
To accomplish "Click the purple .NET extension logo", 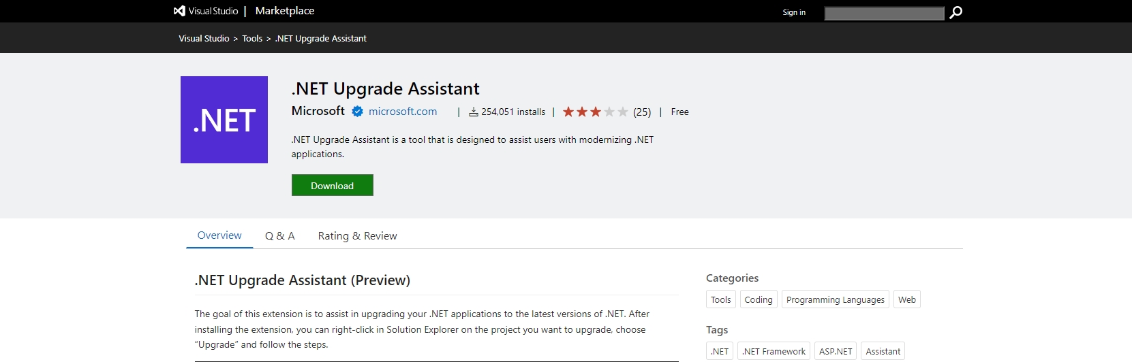I will pos(224,120).
